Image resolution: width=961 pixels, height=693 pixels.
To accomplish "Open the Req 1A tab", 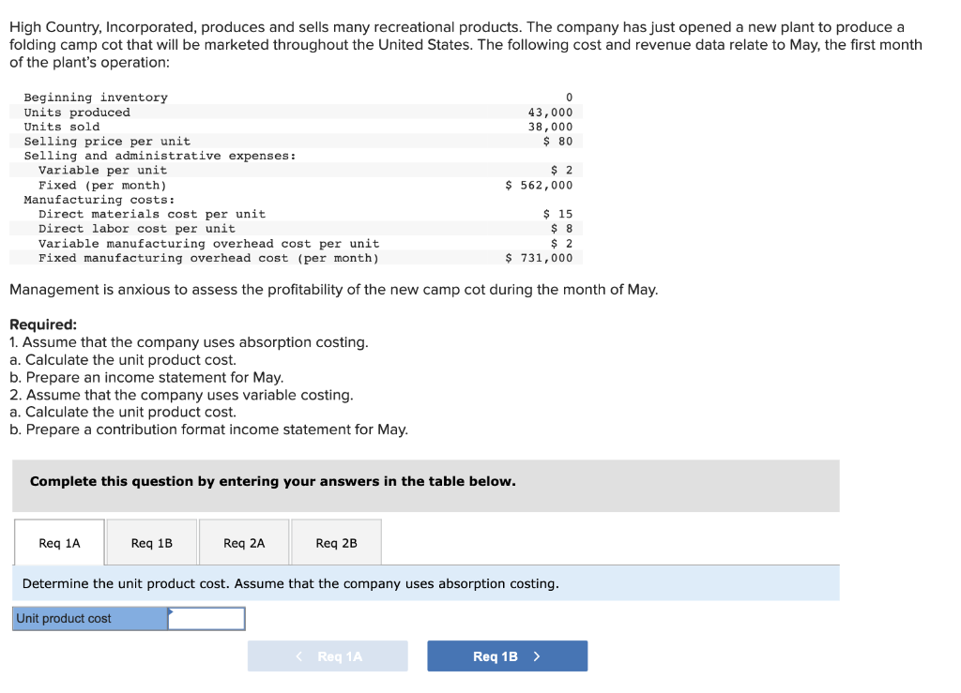I will [x=59, y=542].
